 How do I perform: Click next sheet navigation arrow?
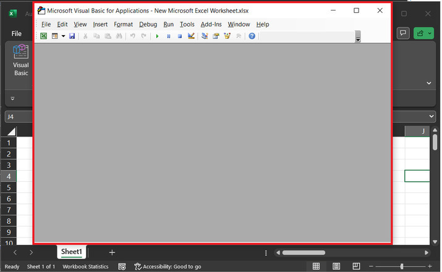[31, 253]
